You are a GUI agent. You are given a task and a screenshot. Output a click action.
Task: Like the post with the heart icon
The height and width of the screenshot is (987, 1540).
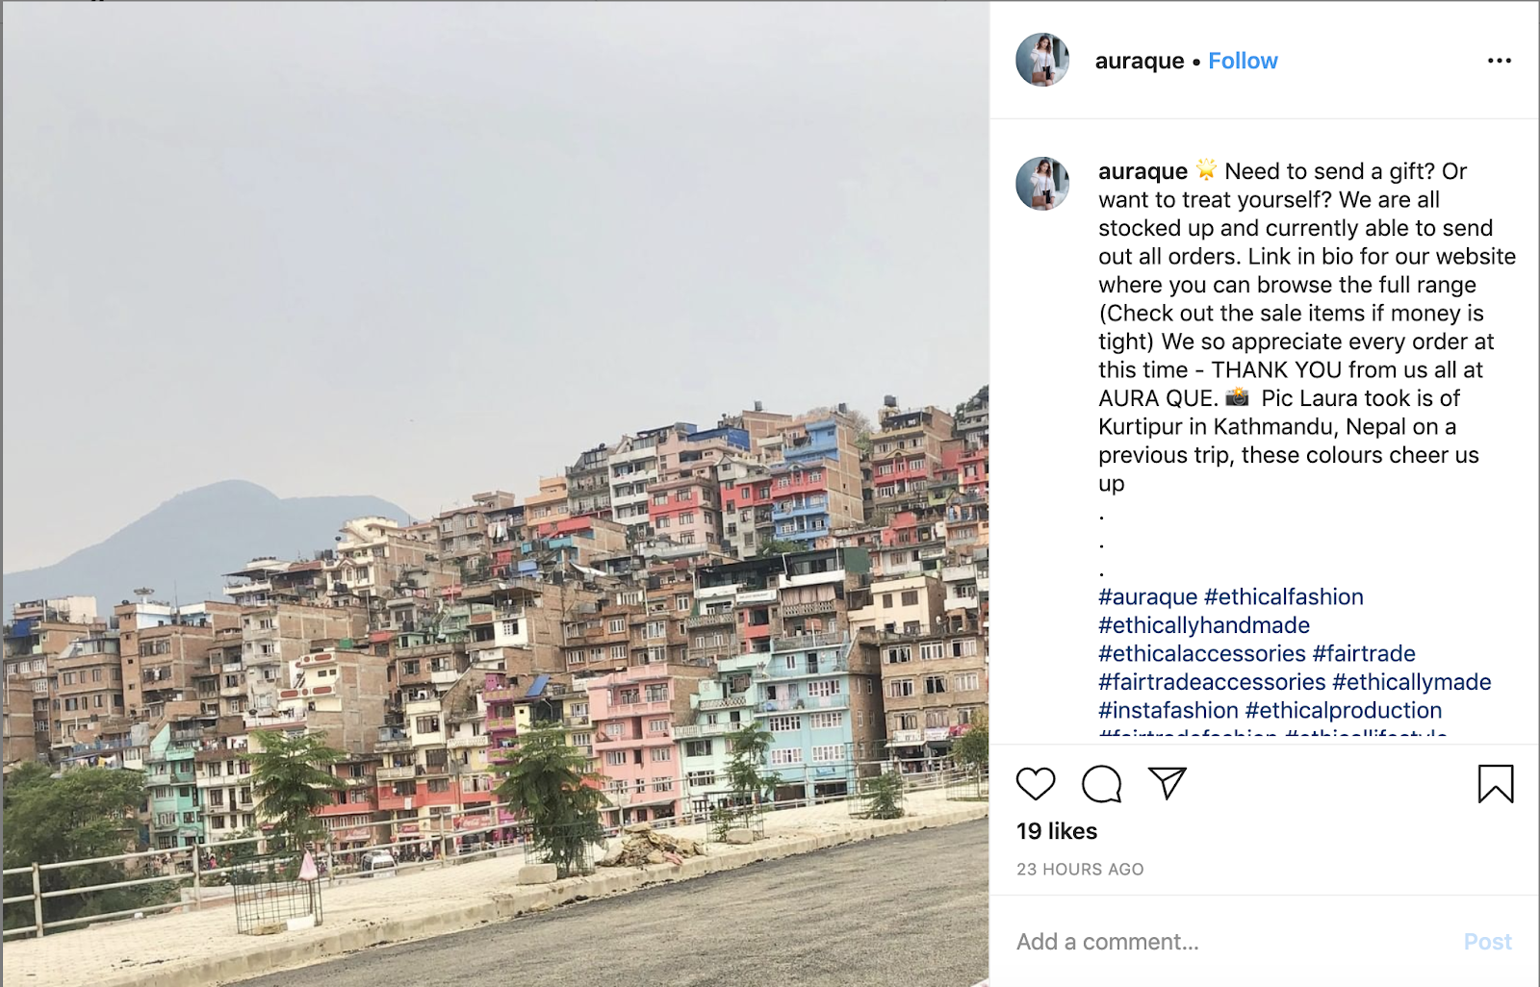tap(1036, 784)
